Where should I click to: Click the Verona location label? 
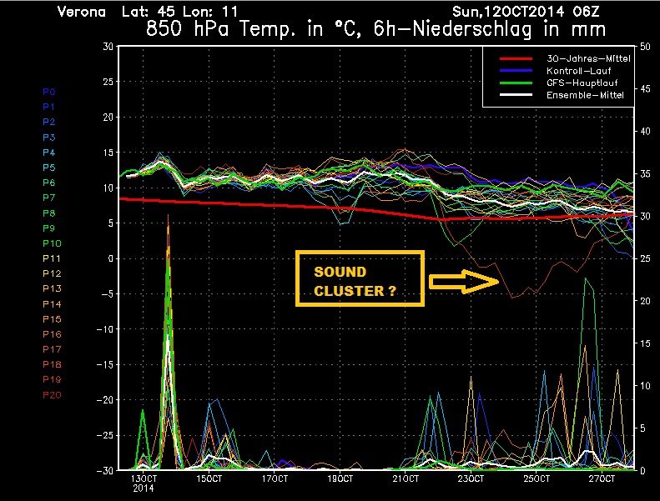(x=80, y=13)
